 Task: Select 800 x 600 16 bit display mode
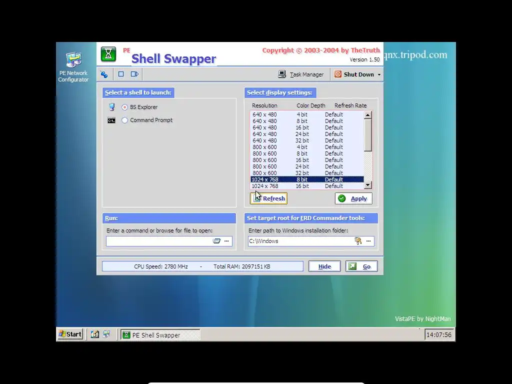307,160
